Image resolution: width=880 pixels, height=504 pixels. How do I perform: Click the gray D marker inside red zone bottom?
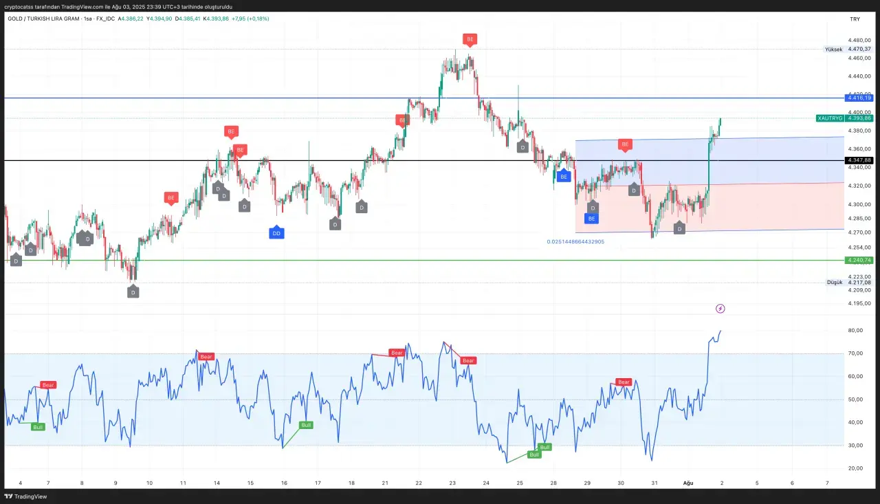(x=679, y=228)
